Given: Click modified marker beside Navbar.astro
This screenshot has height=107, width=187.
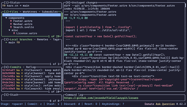Looking at the screenshot, I should [11, 24].
